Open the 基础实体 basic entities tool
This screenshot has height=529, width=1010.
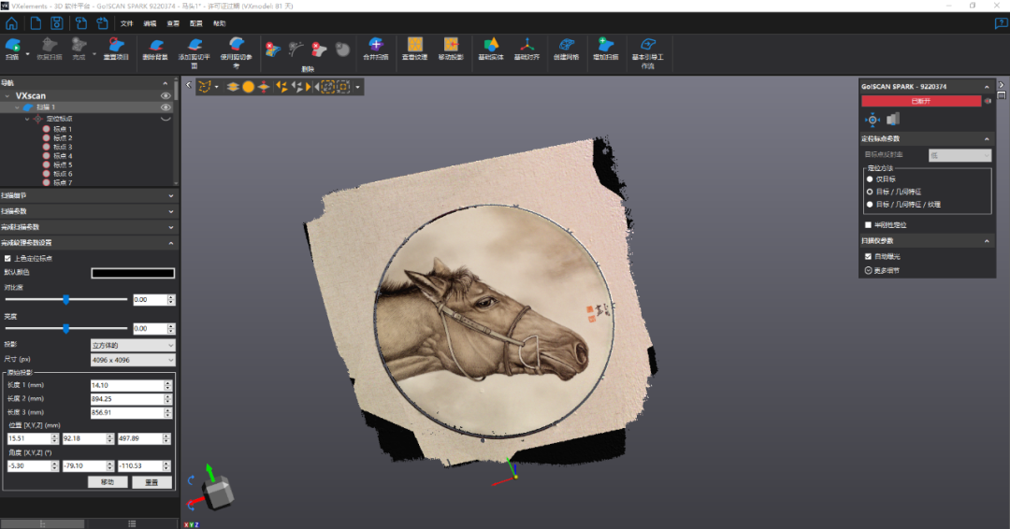[x=491, y=49]
